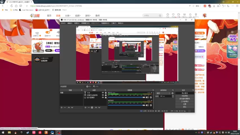Click the 开始录制 start recording button
240x135 pixels.
point(184,96)
